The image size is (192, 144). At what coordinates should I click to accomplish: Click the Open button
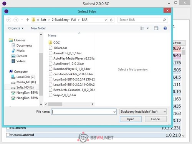tap(131, 119)
